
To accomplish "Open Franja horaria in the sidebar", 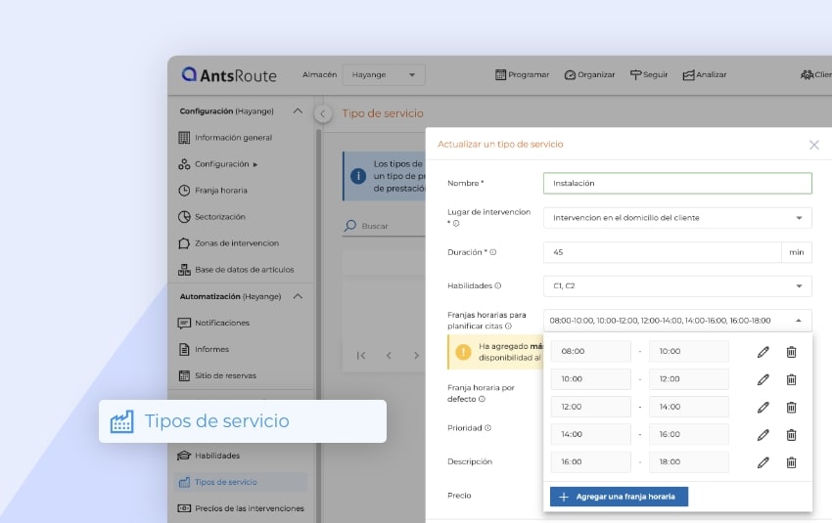I will point(220,191).
